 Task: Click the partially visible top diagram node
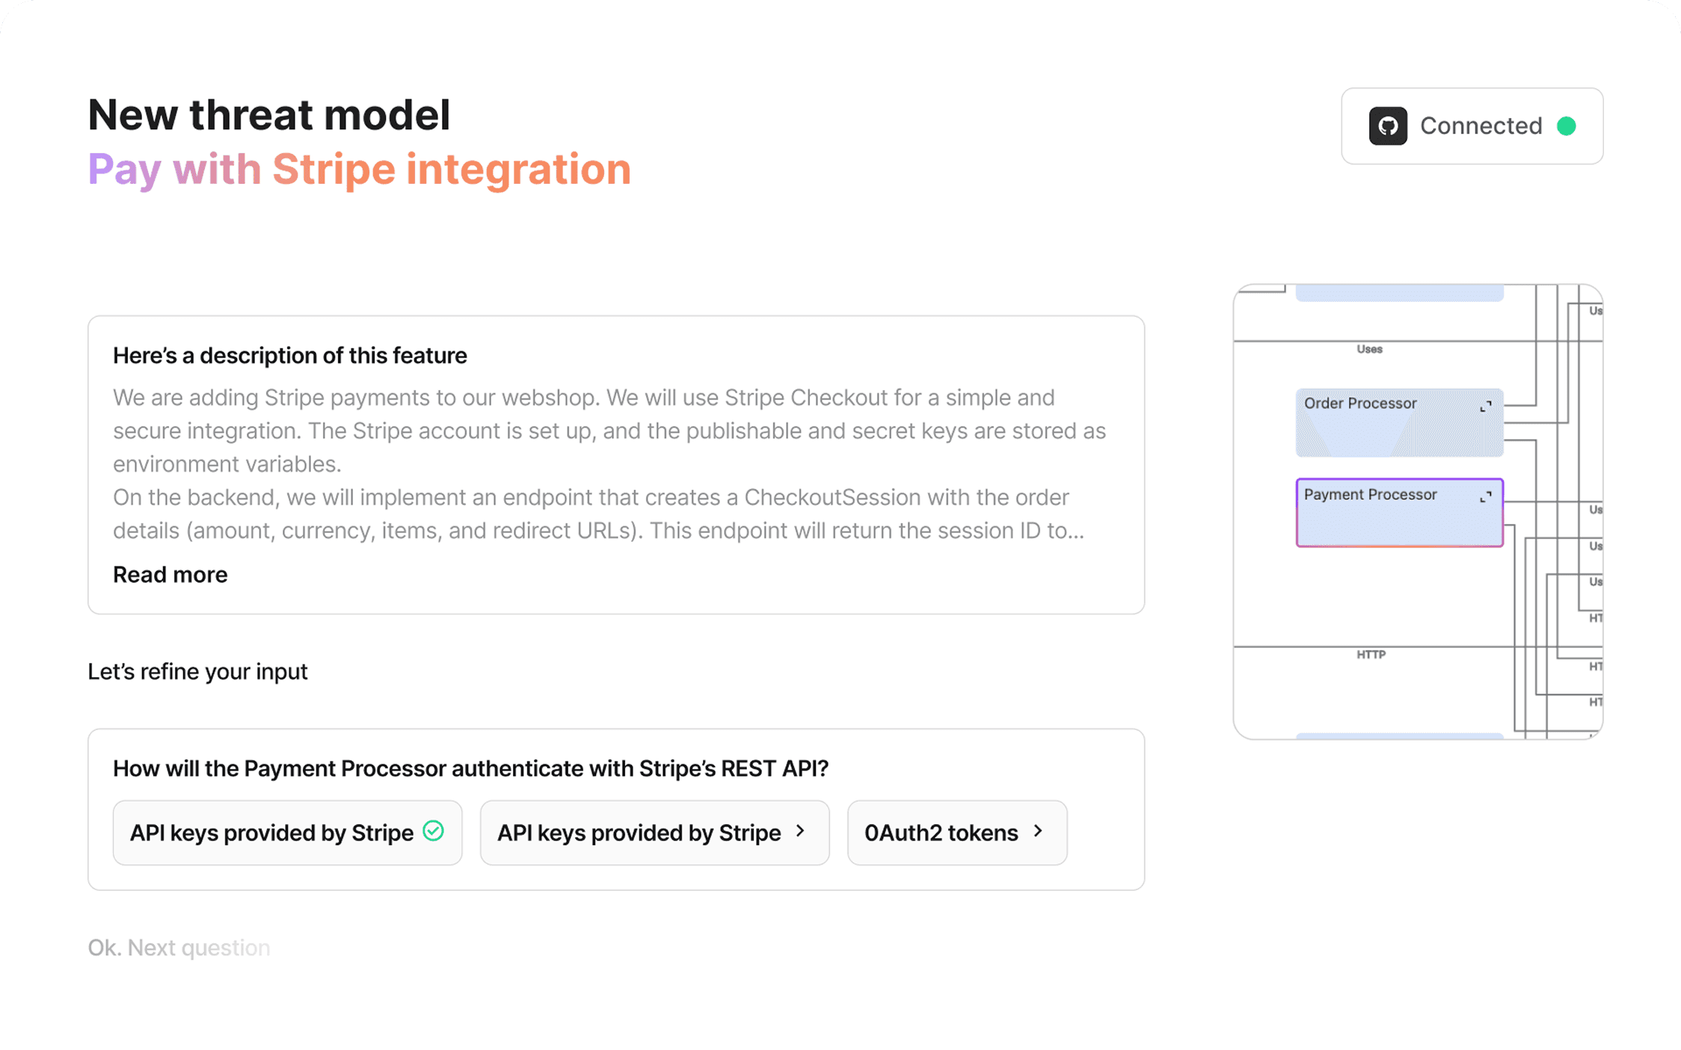[x=1398, y=293]
